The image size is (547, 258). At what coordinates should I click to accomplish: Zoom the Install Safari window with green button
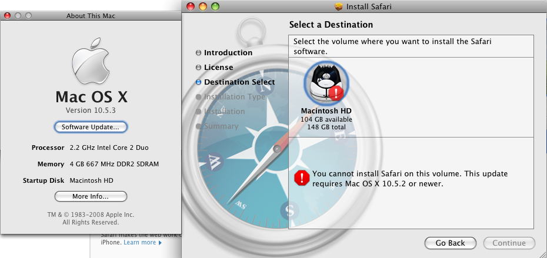[x=215, y=6]
